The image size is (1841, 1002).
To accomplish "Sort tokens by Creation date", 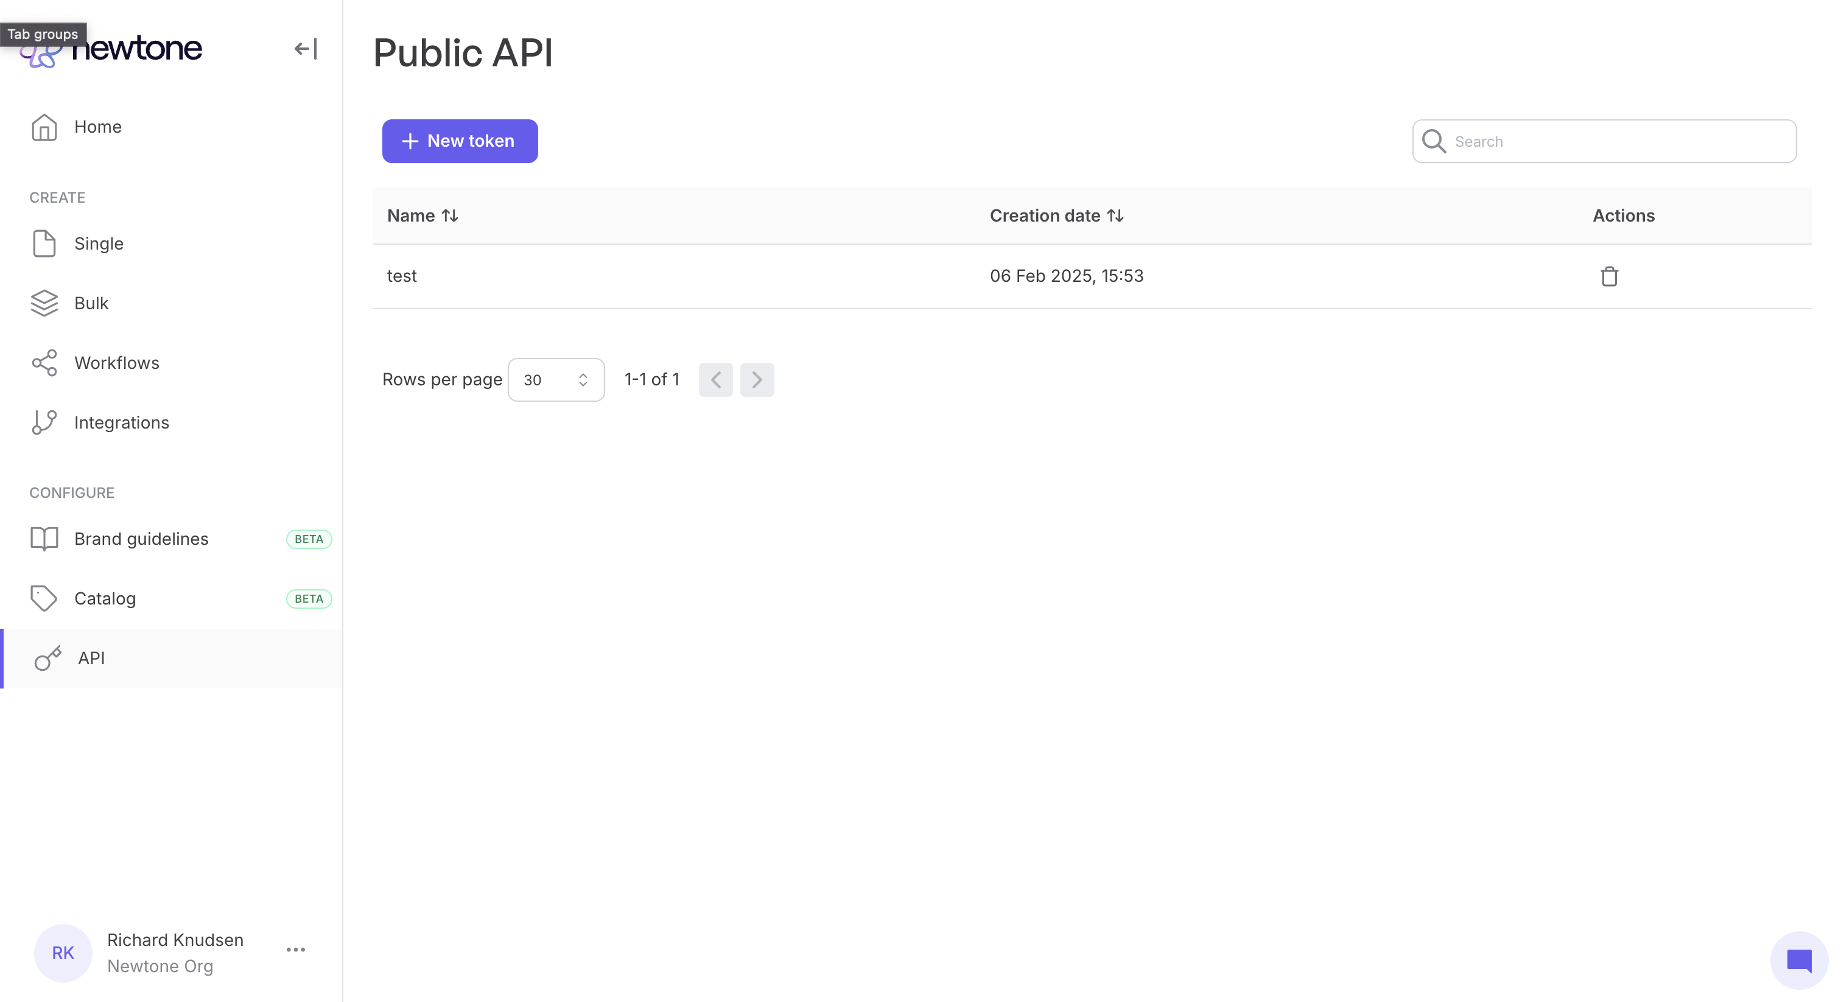I will 1056,216.
